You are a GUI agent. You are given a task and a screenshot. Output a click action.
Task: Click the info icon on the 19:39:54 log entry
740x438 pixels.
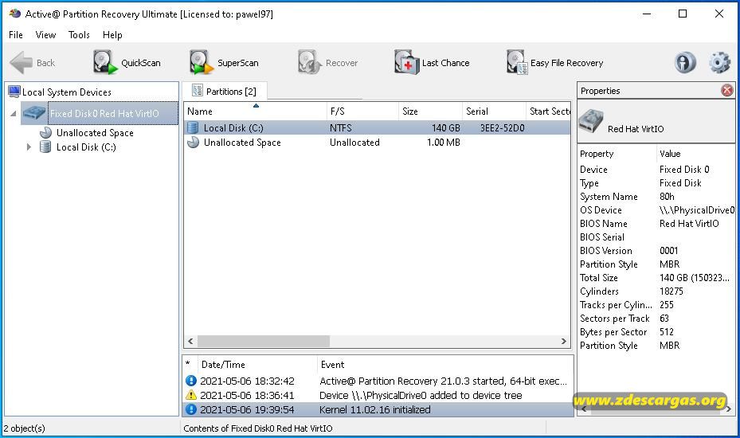pos(190,409)
